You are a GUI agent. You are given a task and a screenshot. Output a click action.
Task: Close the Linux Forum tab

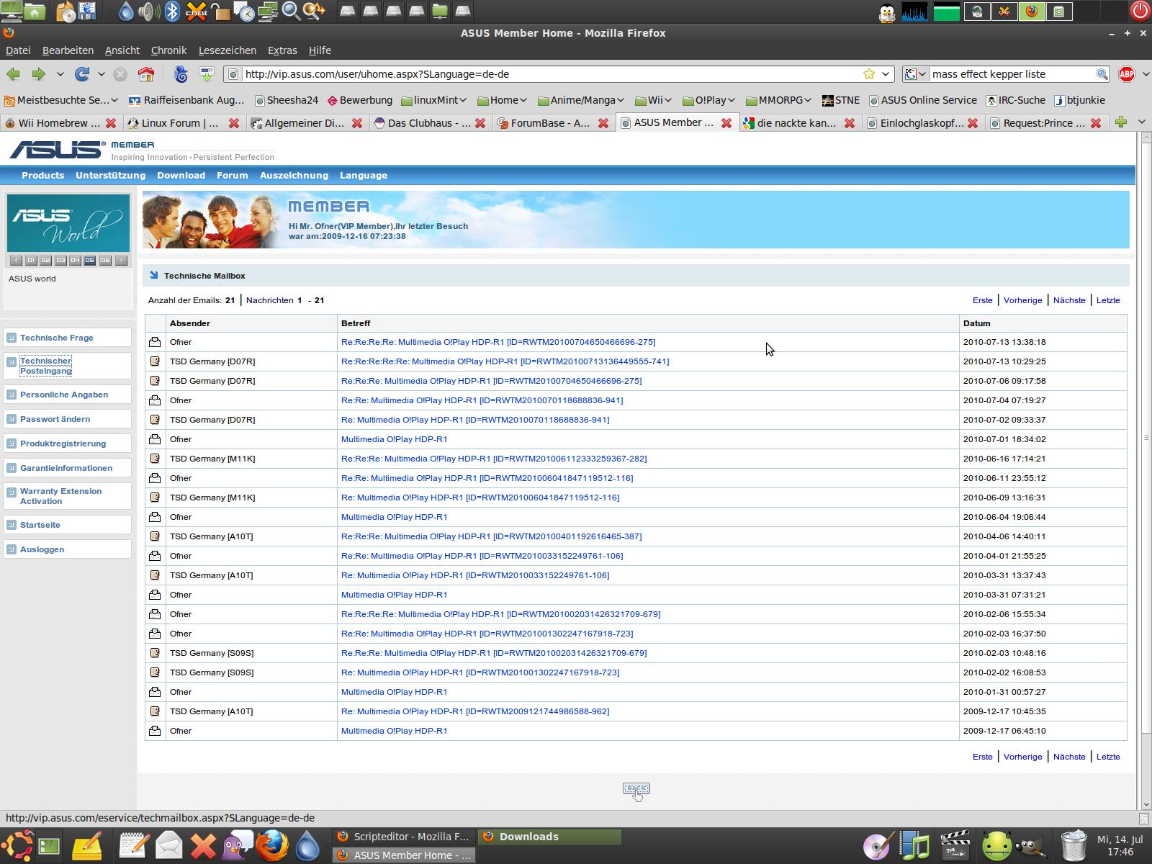234,123
